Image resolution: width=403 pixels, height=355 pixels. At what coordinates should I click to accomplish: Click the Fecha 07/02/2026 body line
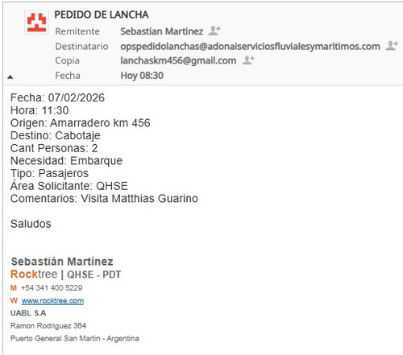tap(57, 97)
